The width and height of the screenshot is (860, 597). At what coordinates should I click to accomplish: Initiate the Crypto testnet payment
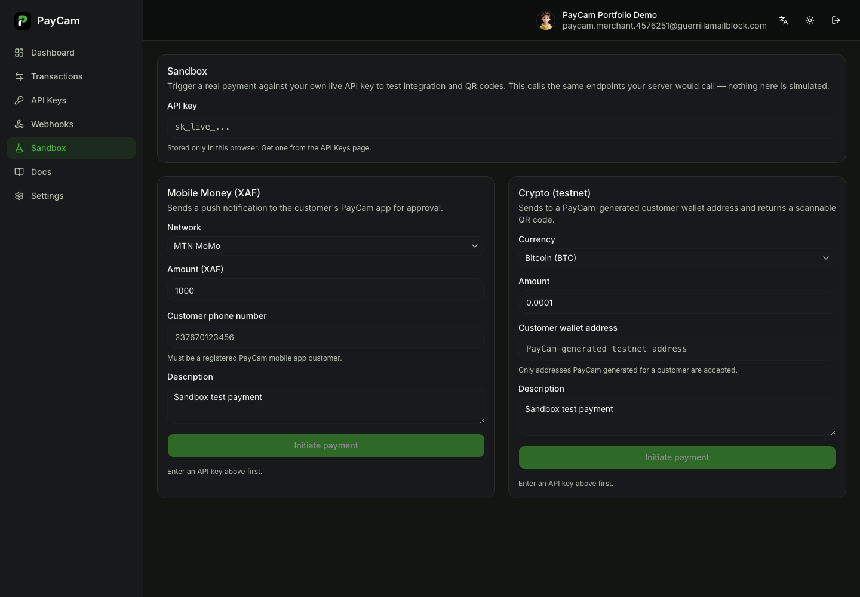pyautogui.click(x=677, y=457)
